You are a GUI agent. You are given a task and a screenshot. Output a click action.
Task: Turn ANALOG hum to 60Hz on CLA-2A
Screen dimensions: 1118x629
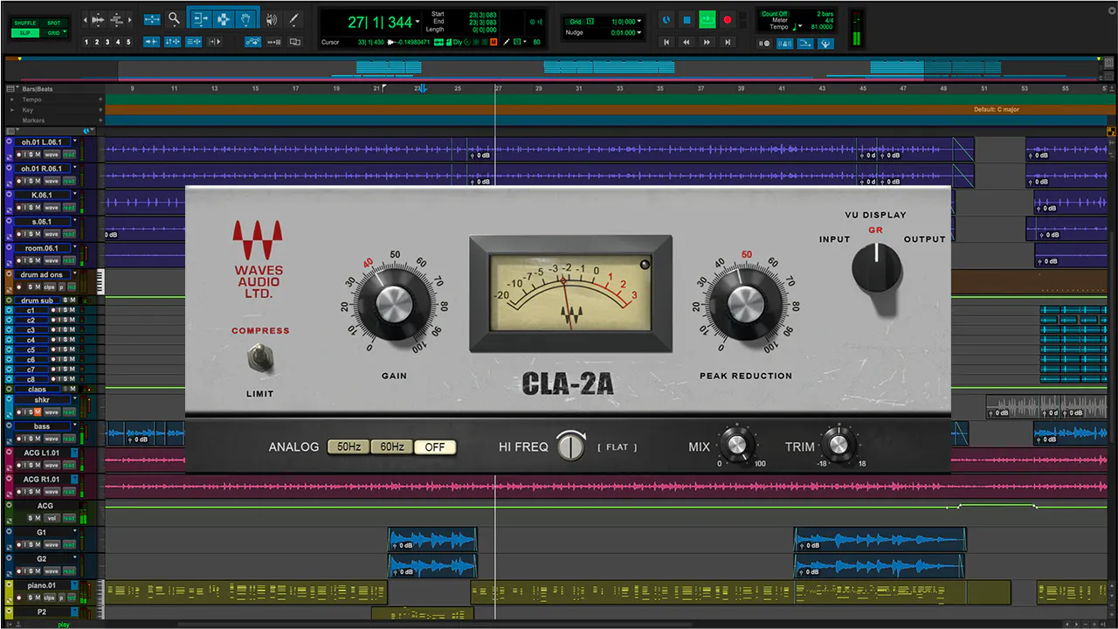[390, 446]
